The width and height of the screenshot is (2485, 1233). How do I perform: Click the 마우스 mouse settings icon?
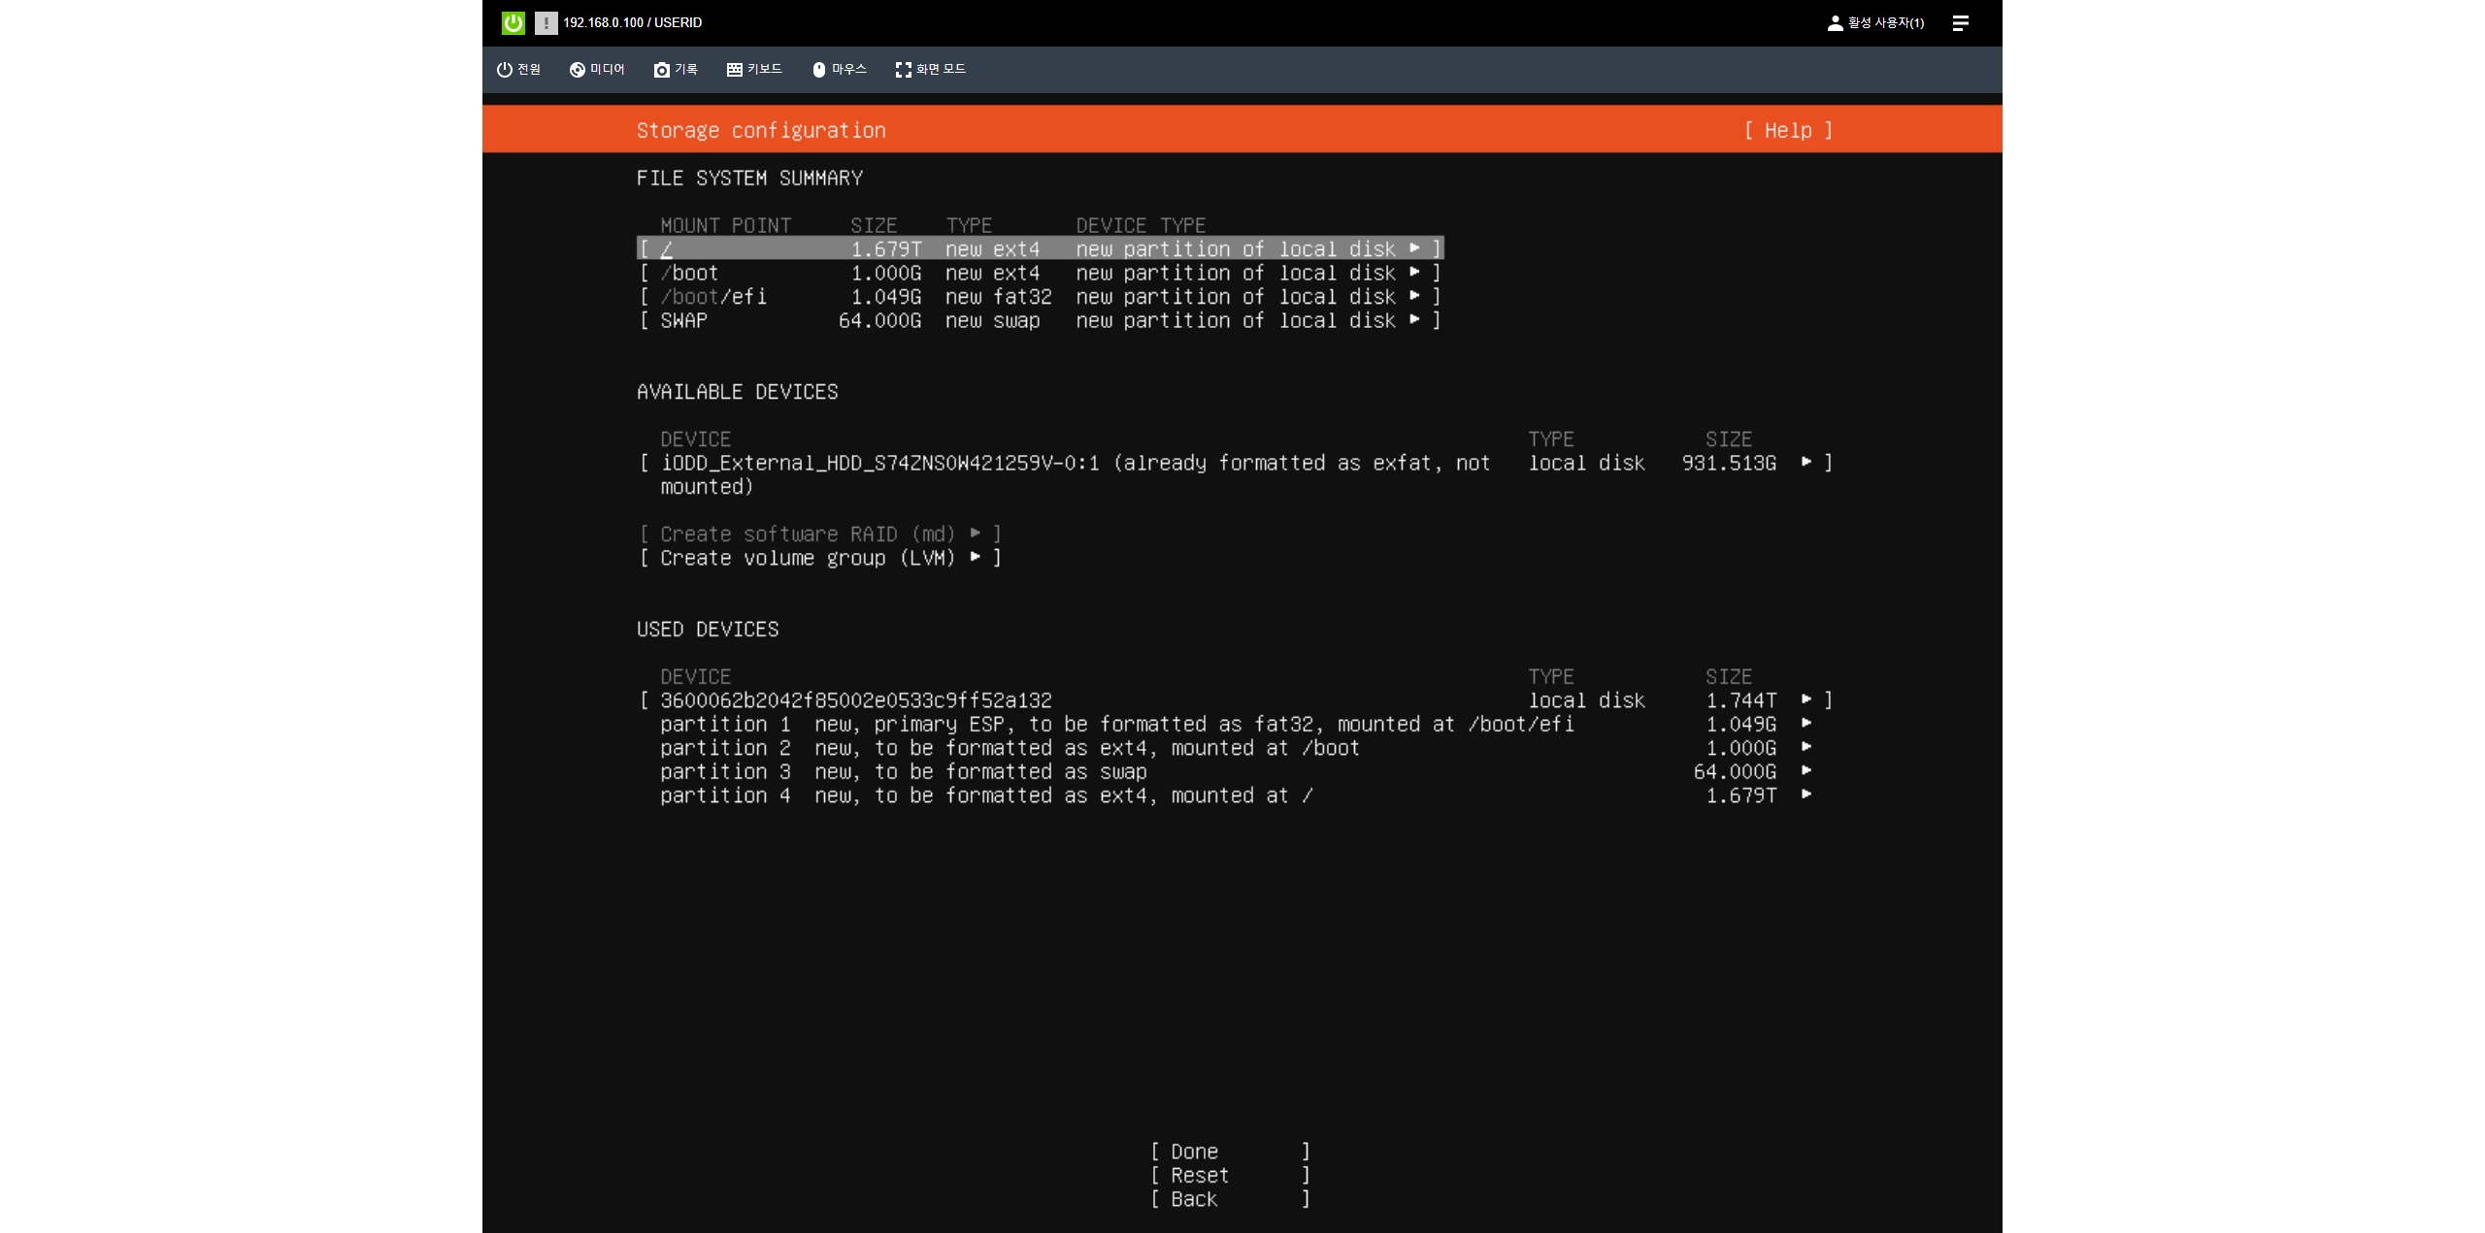pos(819,69)
